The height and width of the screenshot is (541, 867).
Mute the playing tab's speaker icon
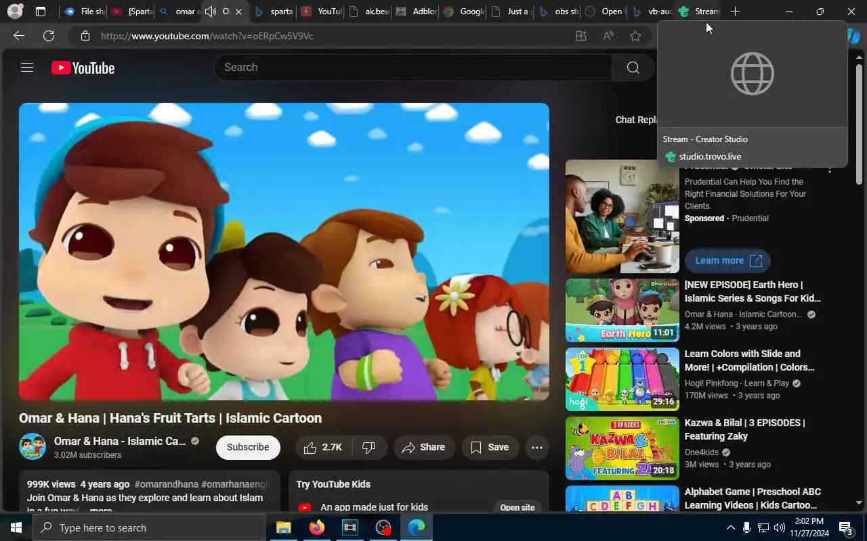(211, 11)
